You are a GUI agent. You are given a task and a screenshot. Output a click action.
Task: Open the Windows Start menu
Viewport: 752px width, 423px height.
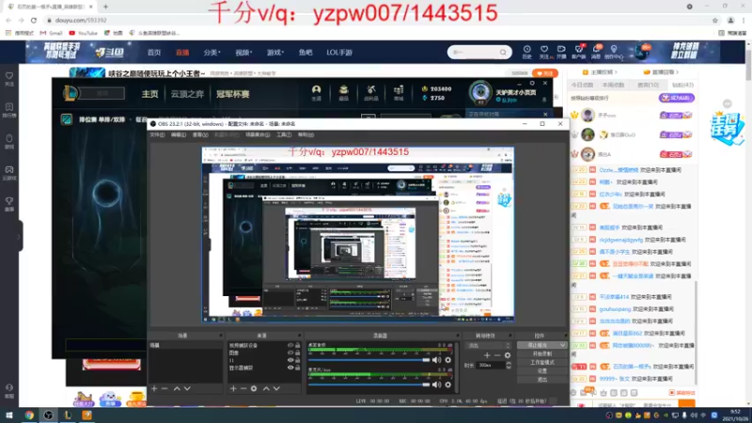[9, 415]
